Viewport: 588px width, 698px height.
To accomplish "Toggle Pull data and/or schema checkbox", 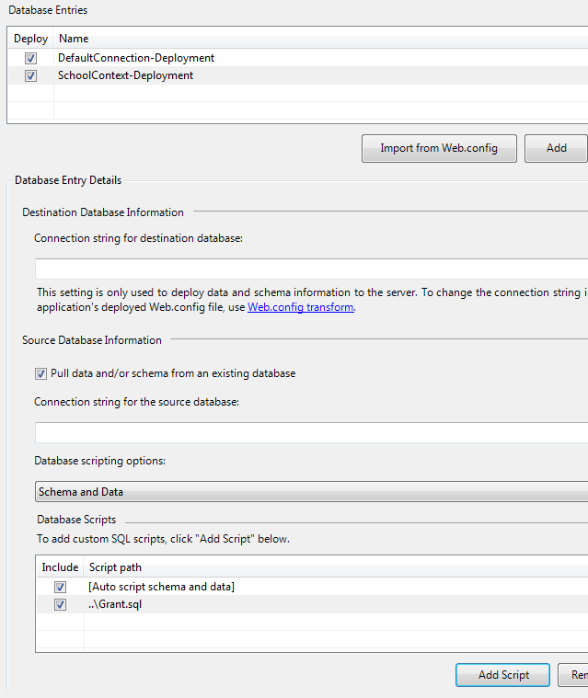I will (40, 374).
